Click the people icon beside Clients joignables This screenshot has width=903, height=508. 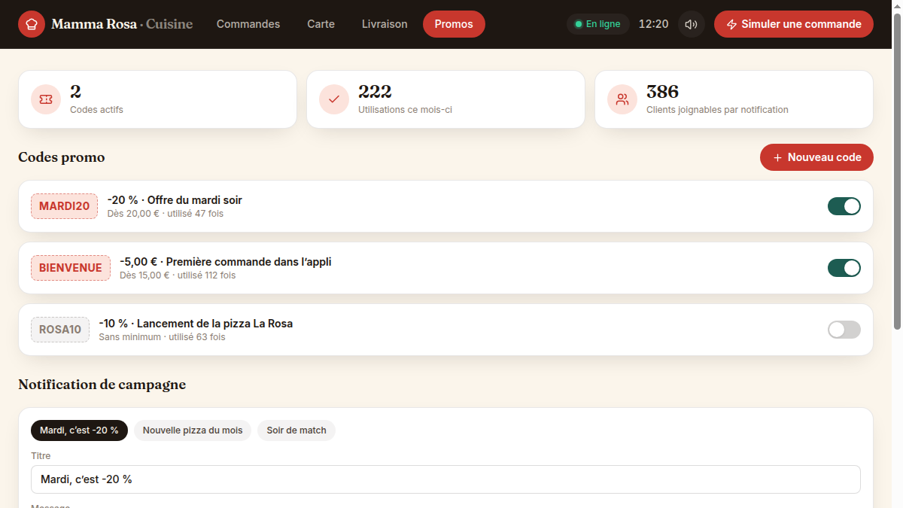coord(622,99)
